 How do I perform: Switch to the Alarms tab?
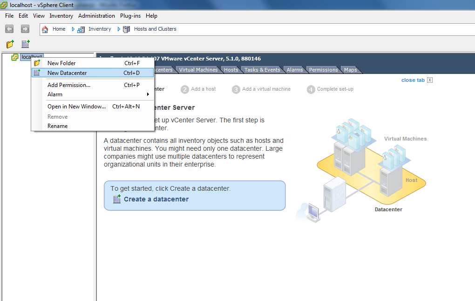(x=295, y=70)
